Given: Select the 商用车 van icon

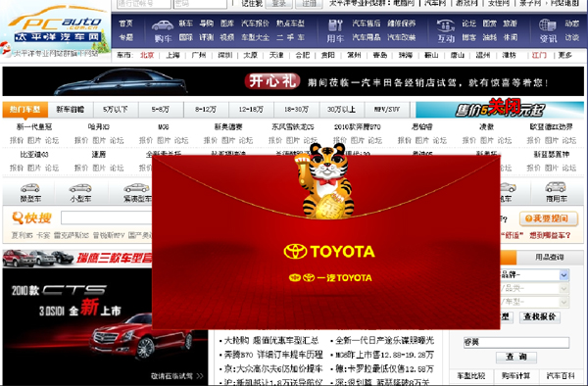Looking at the screenshot, I should [556, 186].
